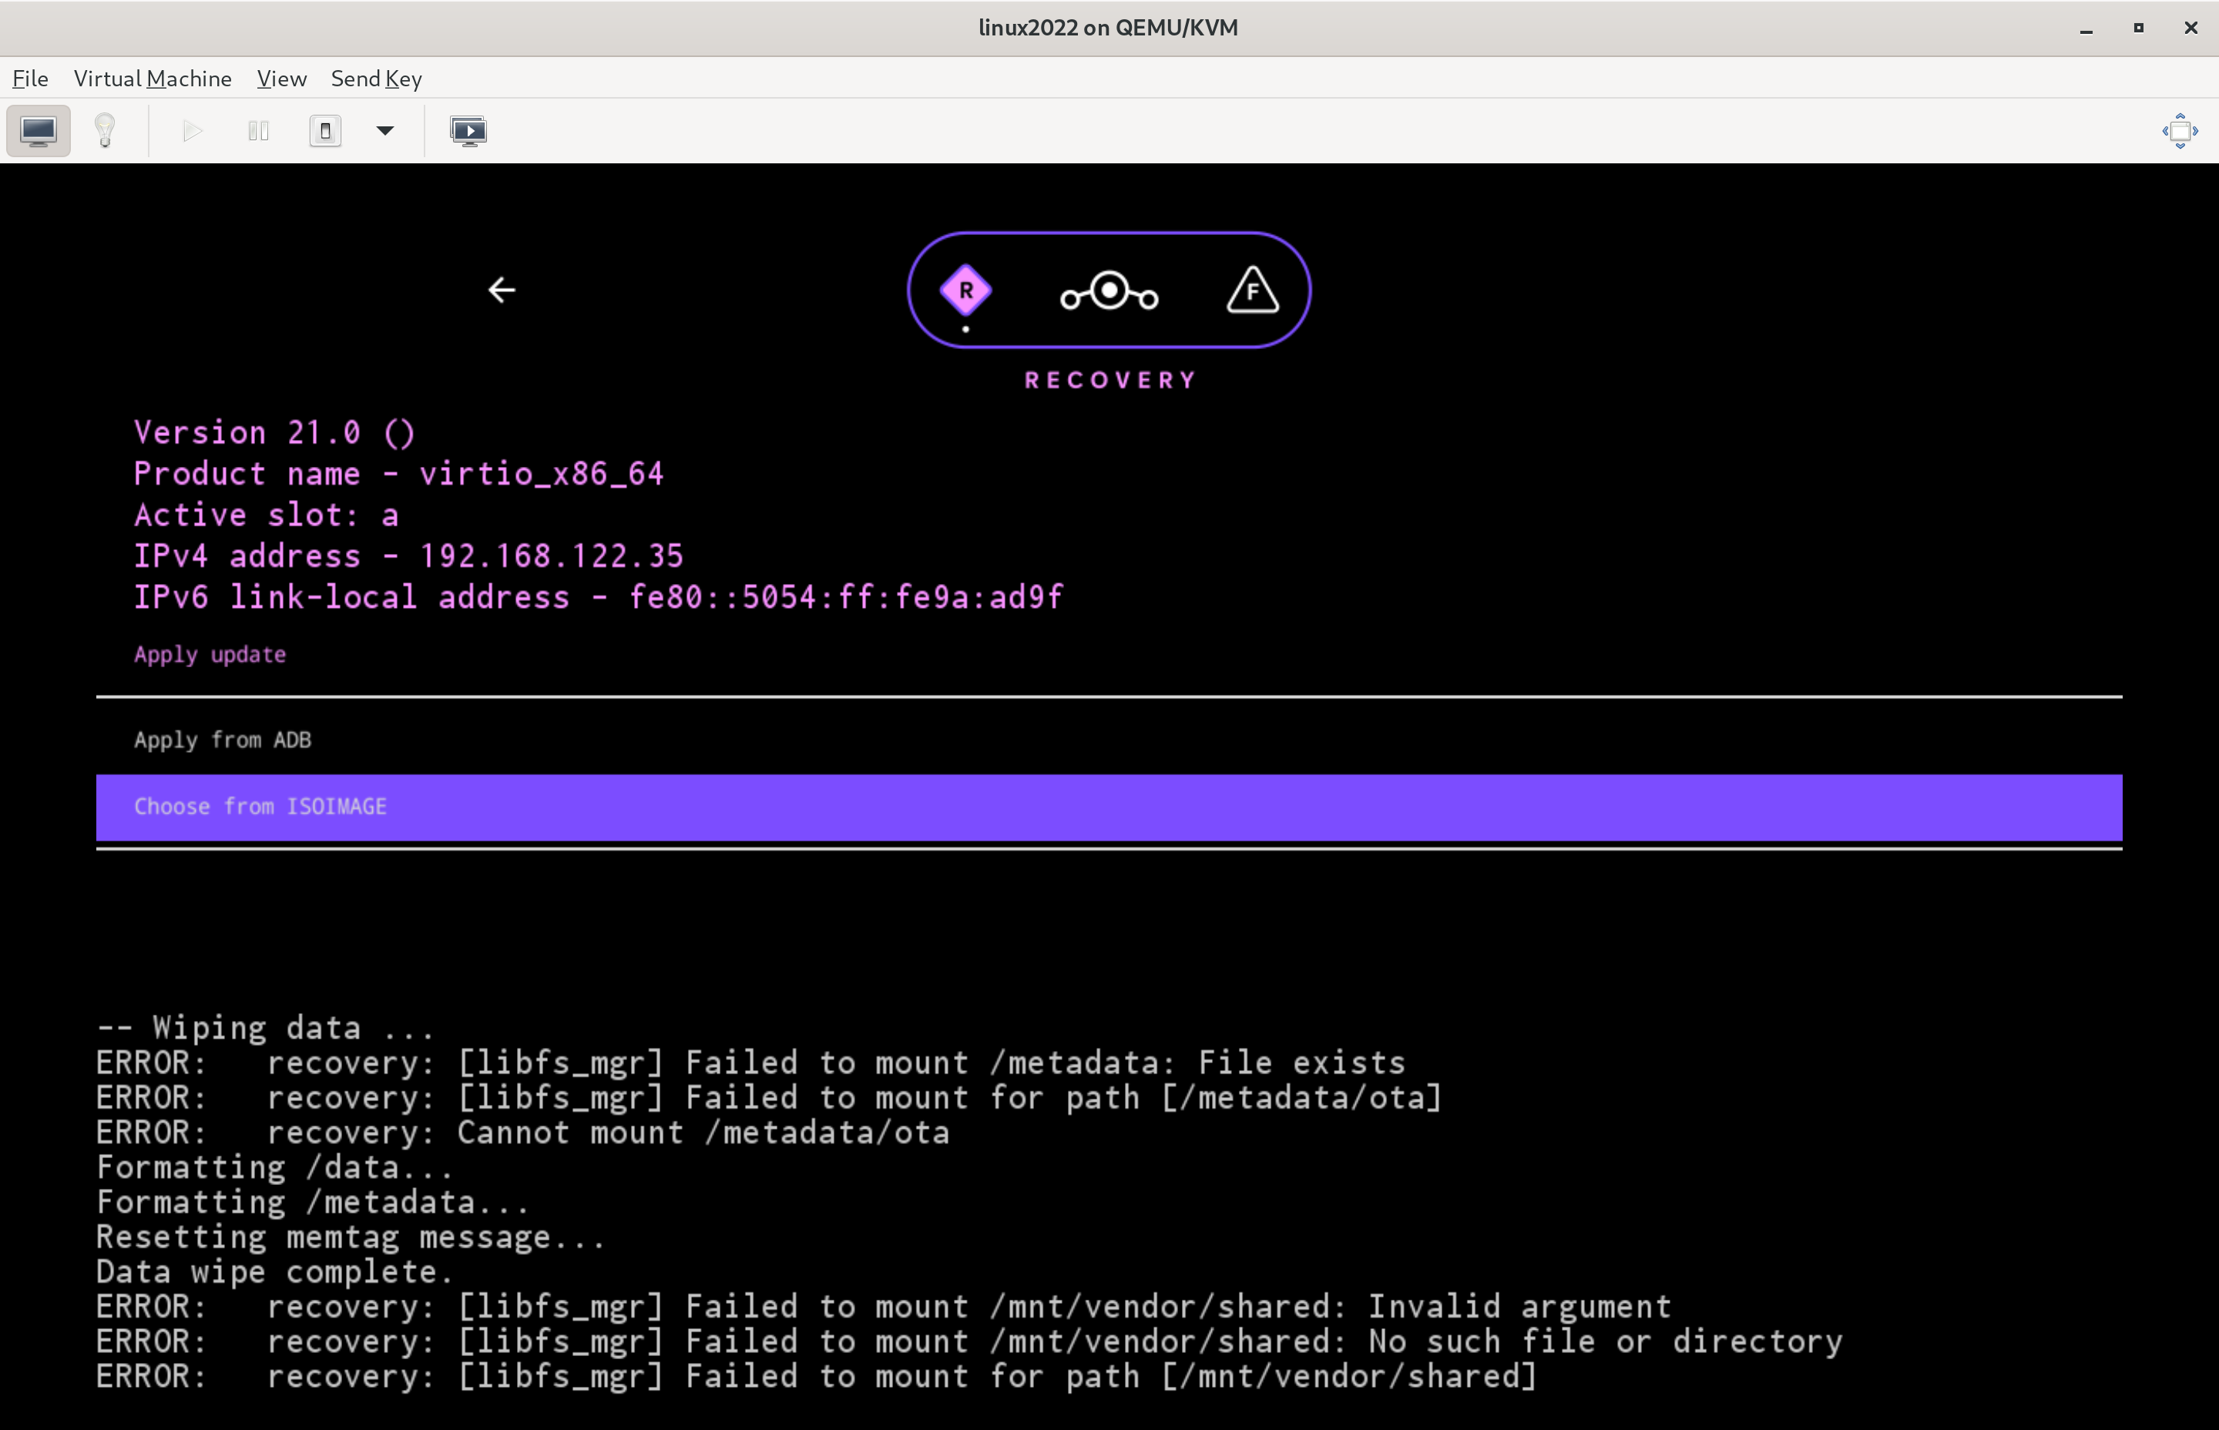2219x1430 pixels.
Task: Manage VM snapshots toolbar icon
Action: pos(468,131)
